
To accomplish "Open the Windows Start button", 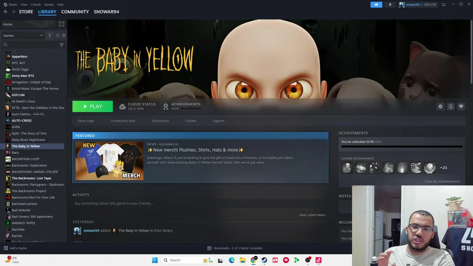I will tap(155, 260).
